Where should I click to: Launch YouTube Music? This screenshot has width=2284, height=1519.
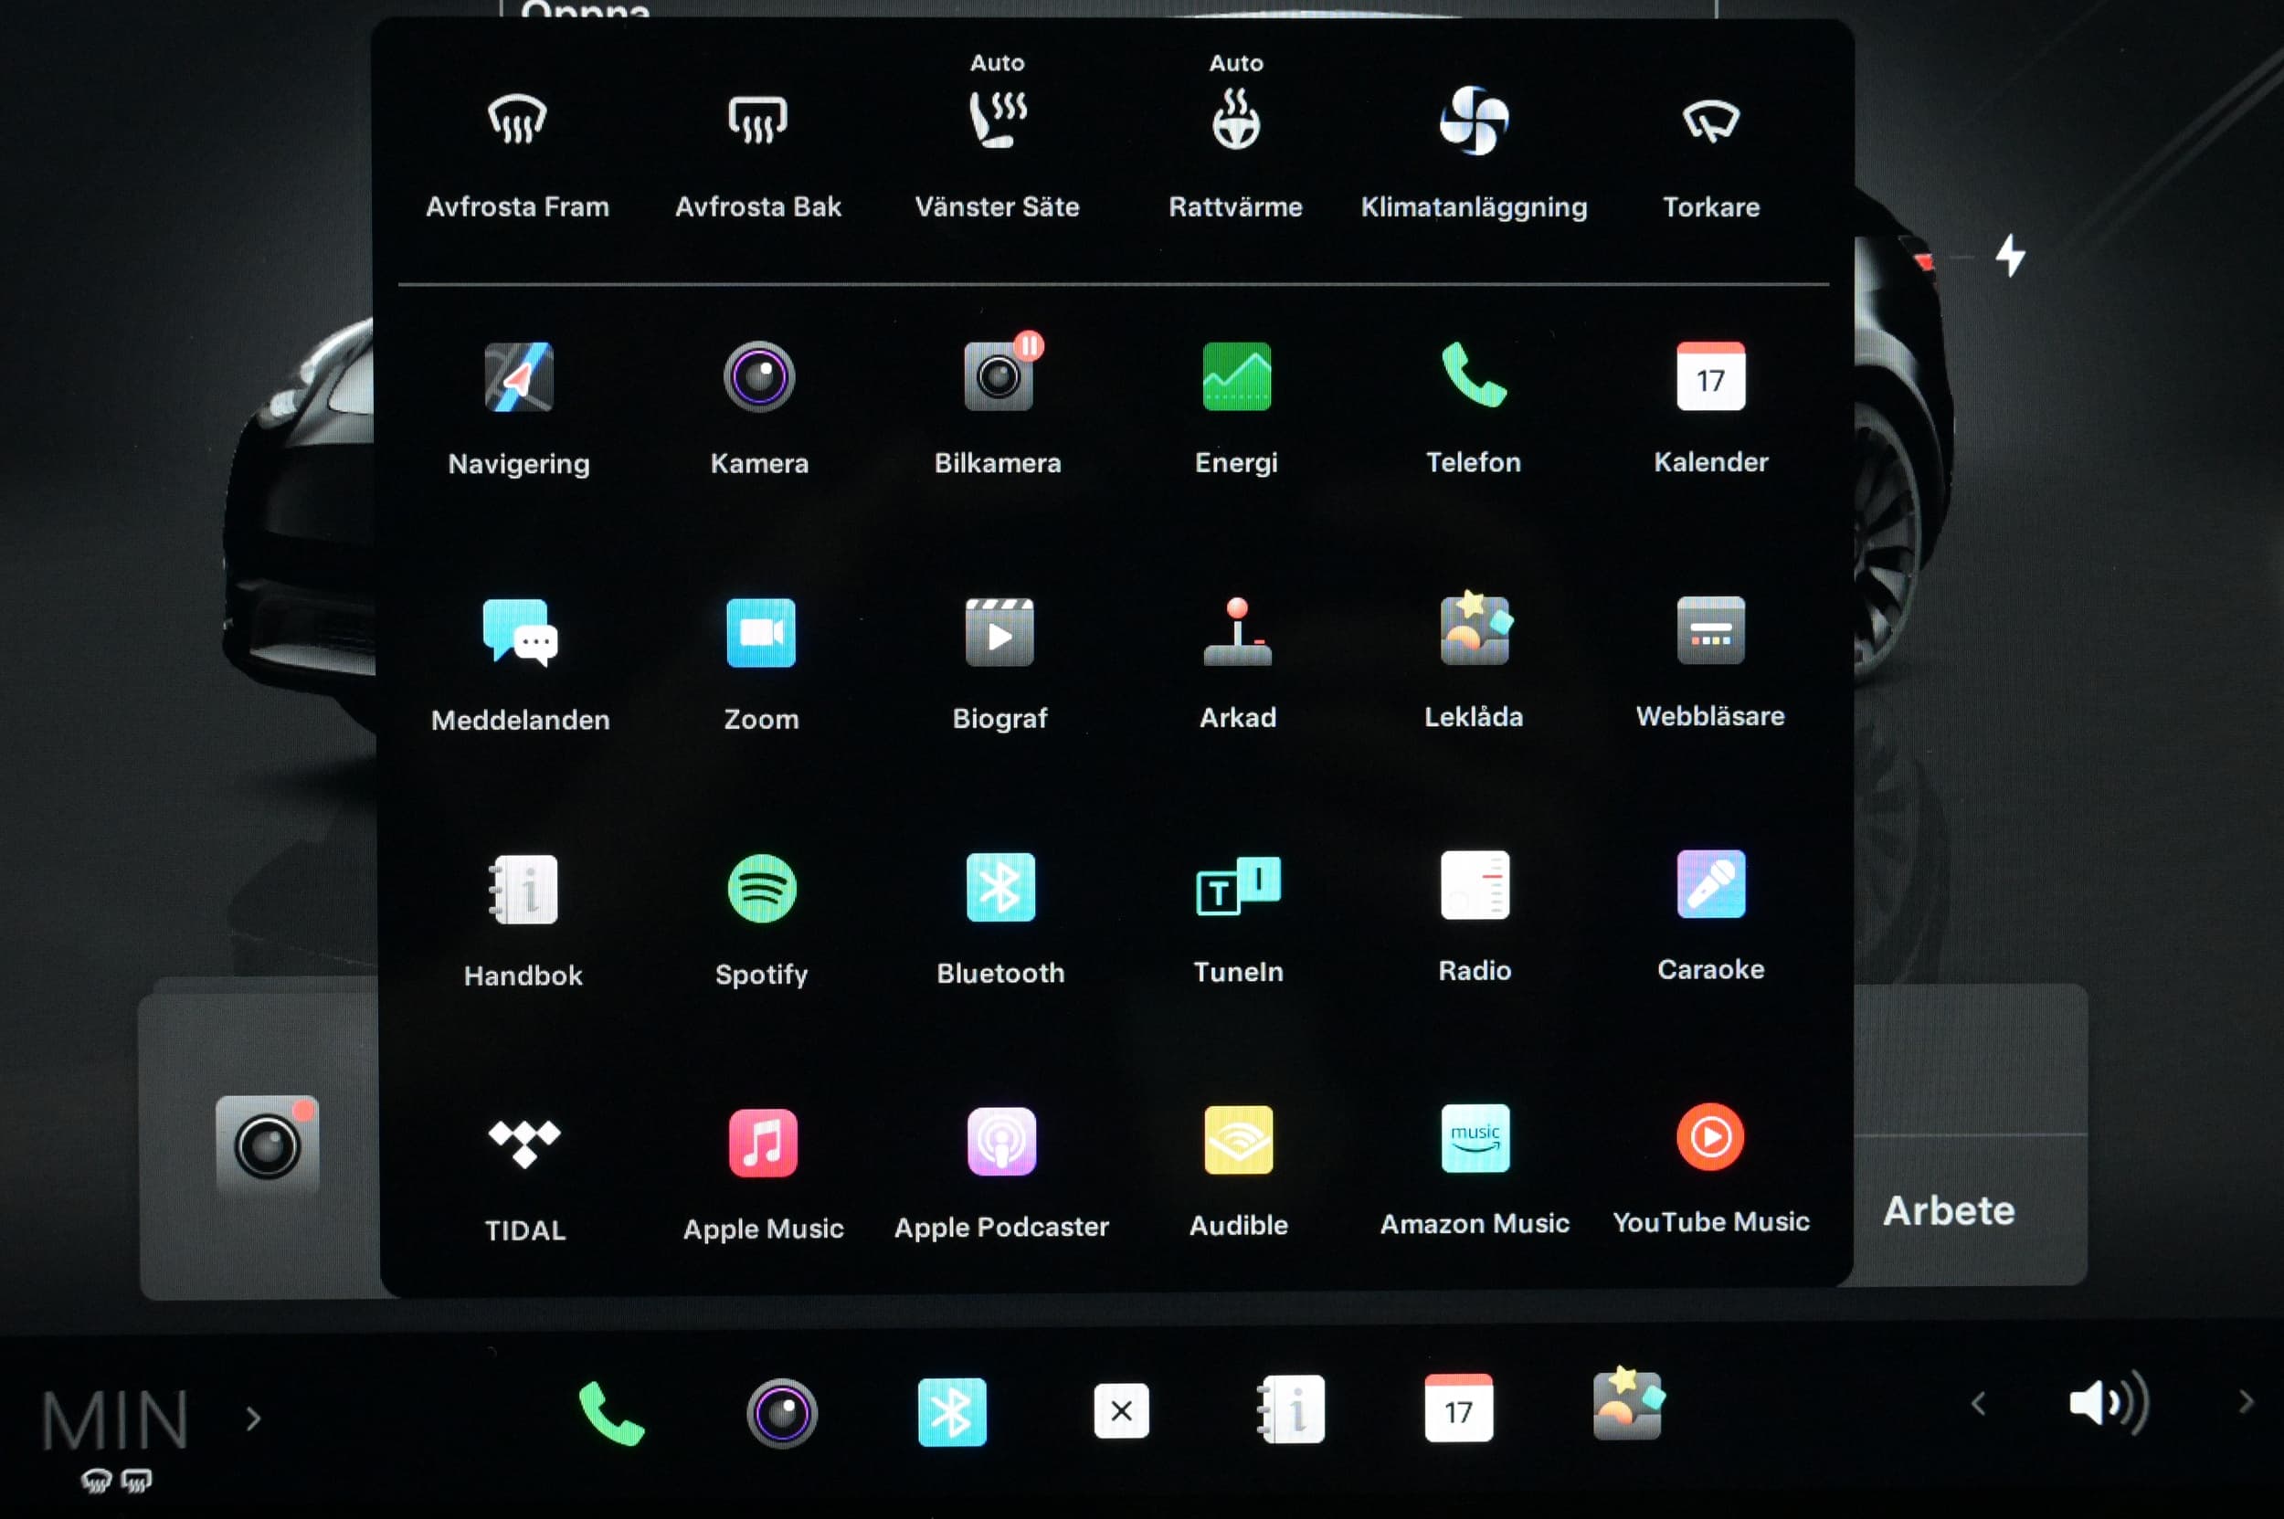pos(1710,1137)
